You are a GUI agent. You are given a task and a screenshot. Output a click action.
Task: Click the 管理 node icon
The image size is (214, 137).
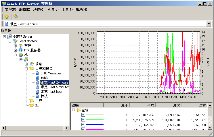(x=21, y=46)
